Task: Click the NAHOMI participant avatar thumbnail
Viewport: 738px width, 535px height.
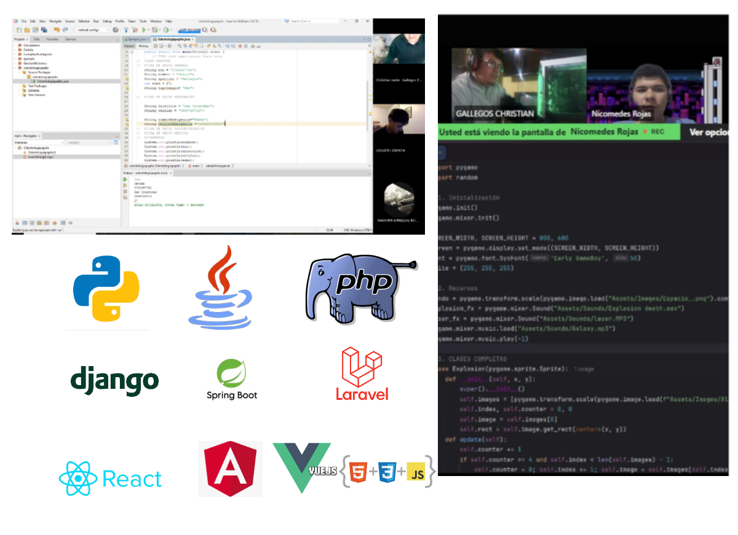Action: pos(399,200)
